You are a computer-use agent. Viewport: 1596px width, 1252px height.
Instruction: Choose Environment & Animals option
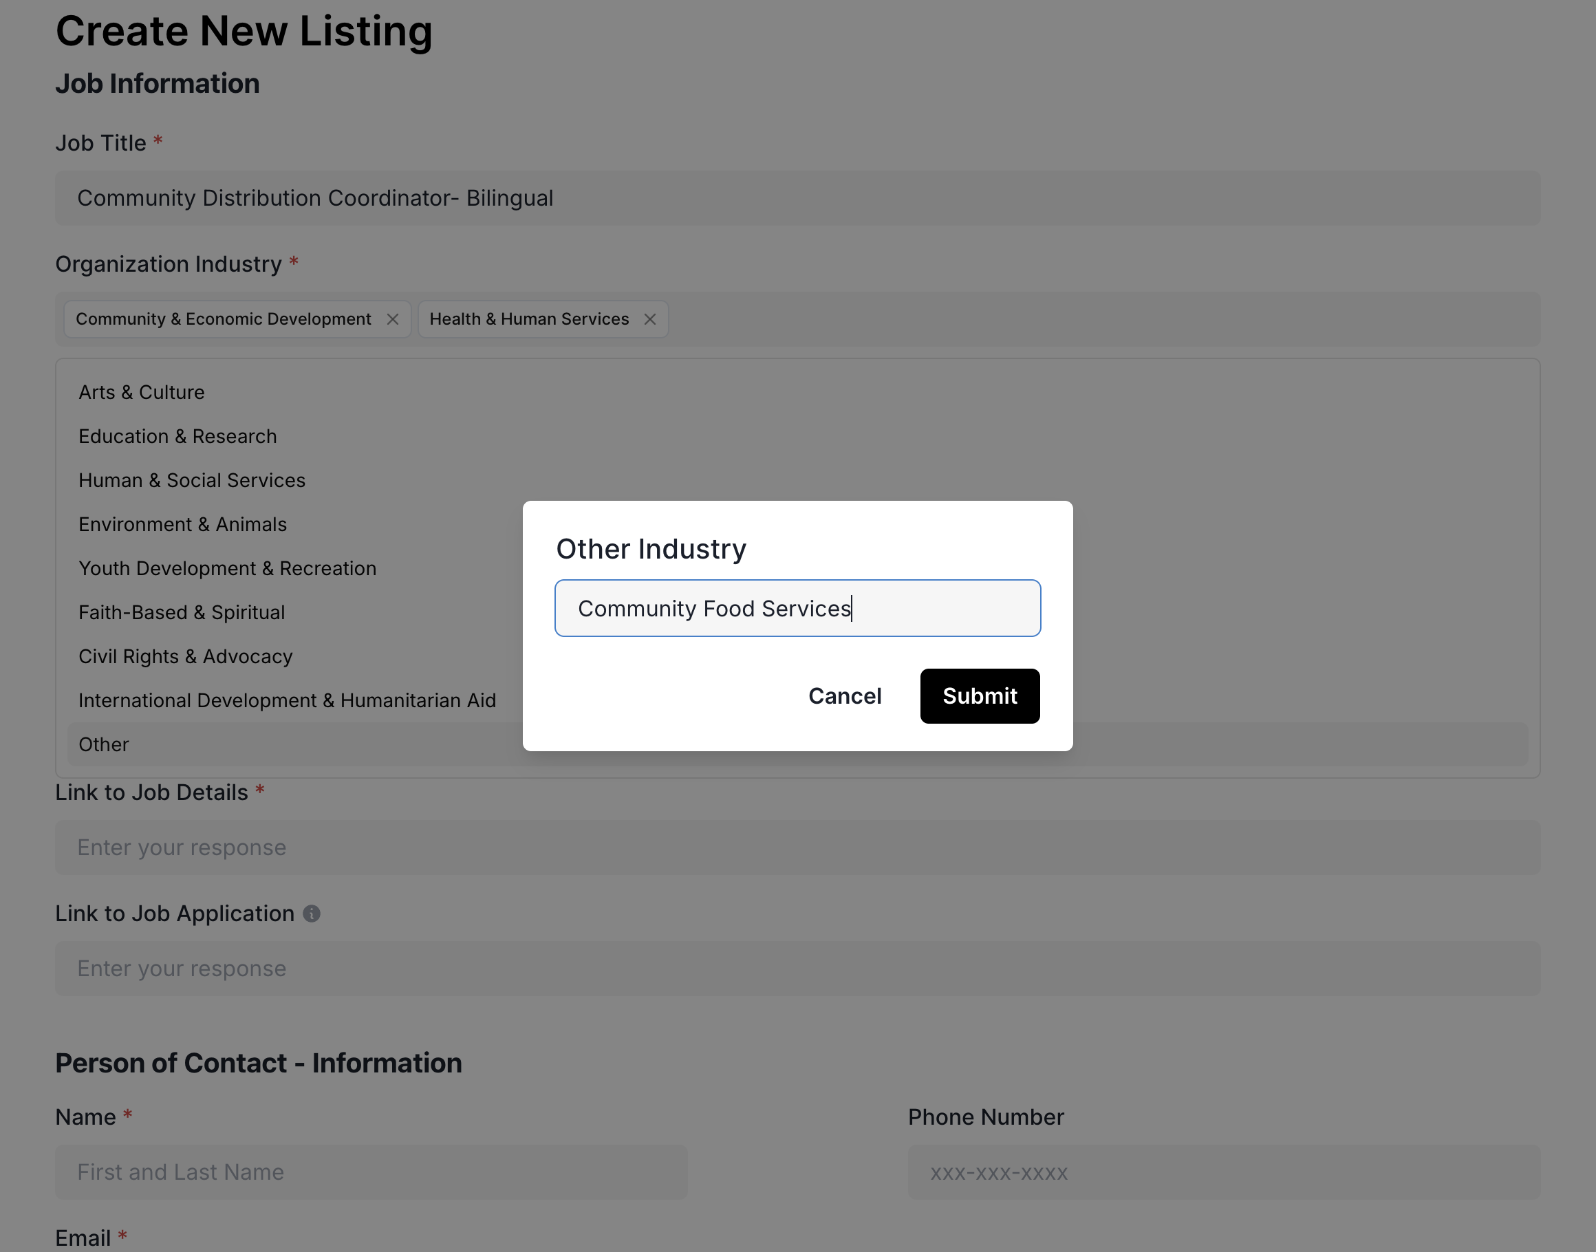pyautogui.click(x=797, y=524)
